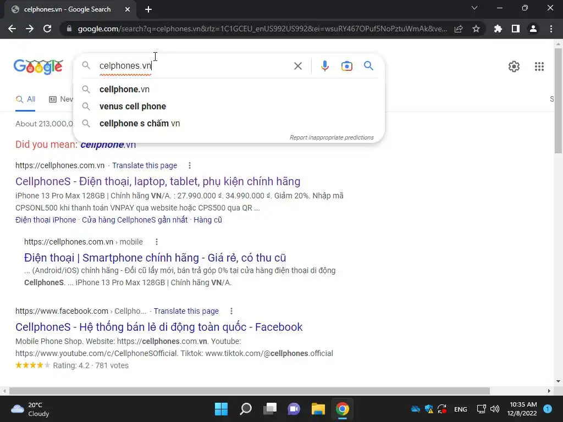The image size is (563, 422).
Task: Open the CellphoneS Điện thoại, laptop, tablet result
Action: pos(158,181)
